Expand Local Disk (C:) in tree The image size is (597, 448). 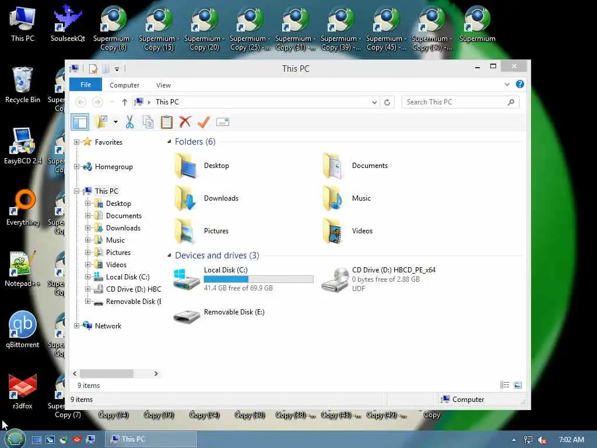(87, 277)
